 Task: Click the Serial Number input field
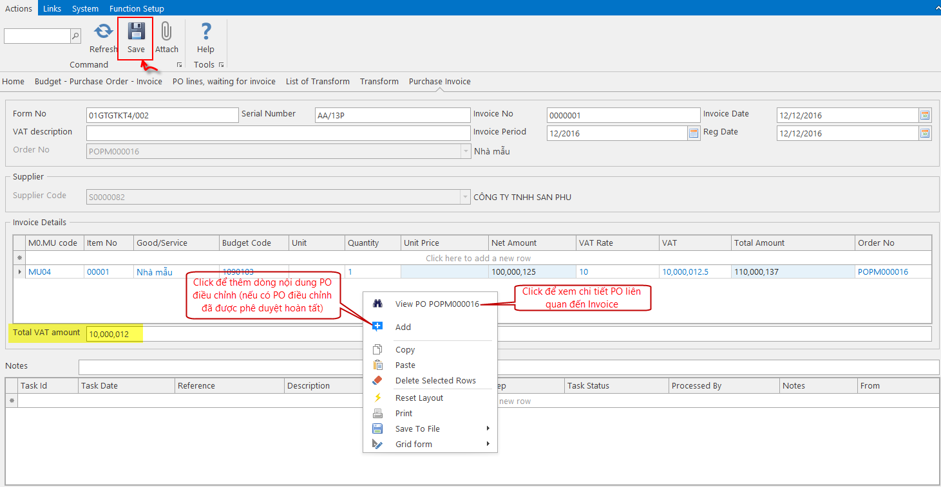[x=393, y=115]
